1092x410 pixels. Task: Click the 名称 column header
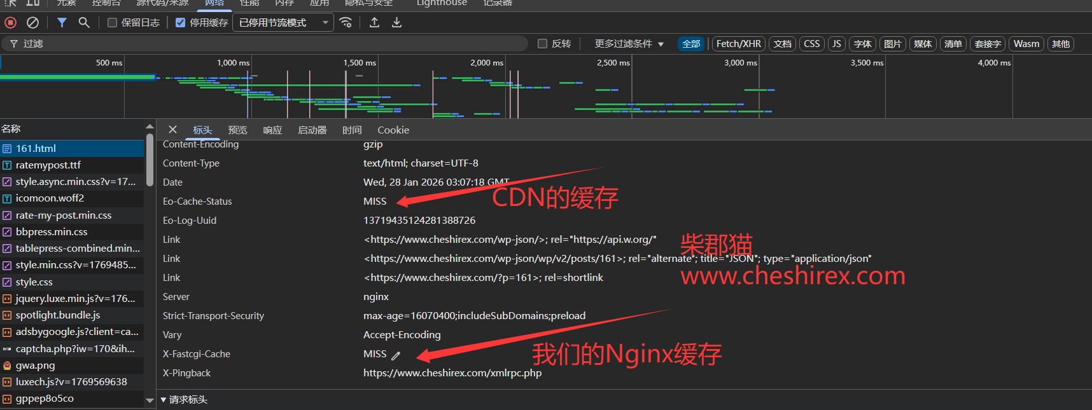[72, 129]
